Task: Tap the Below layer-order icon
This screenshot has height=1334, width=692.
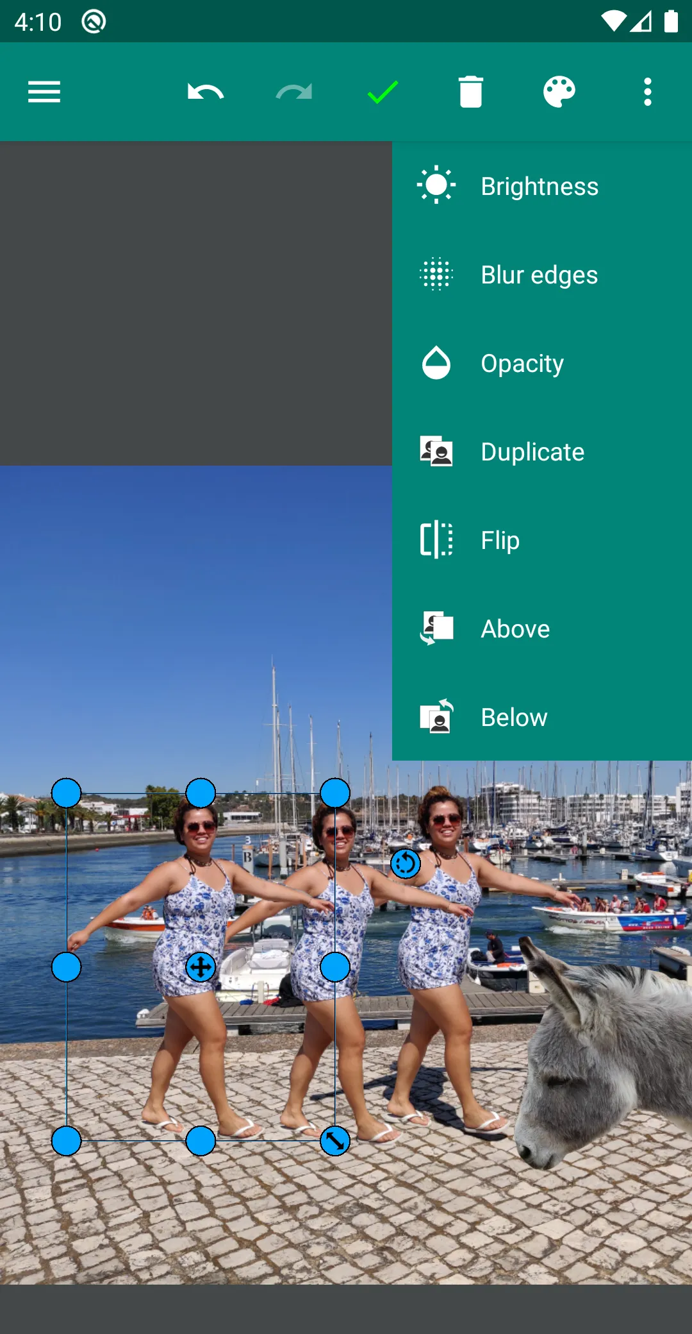Action: 436,716
